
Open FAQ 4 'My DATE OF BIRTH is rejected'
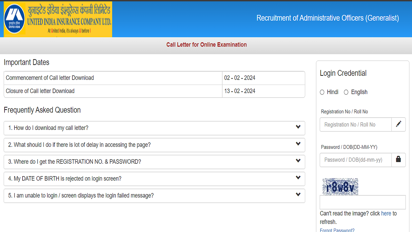(x=154, y=179)
